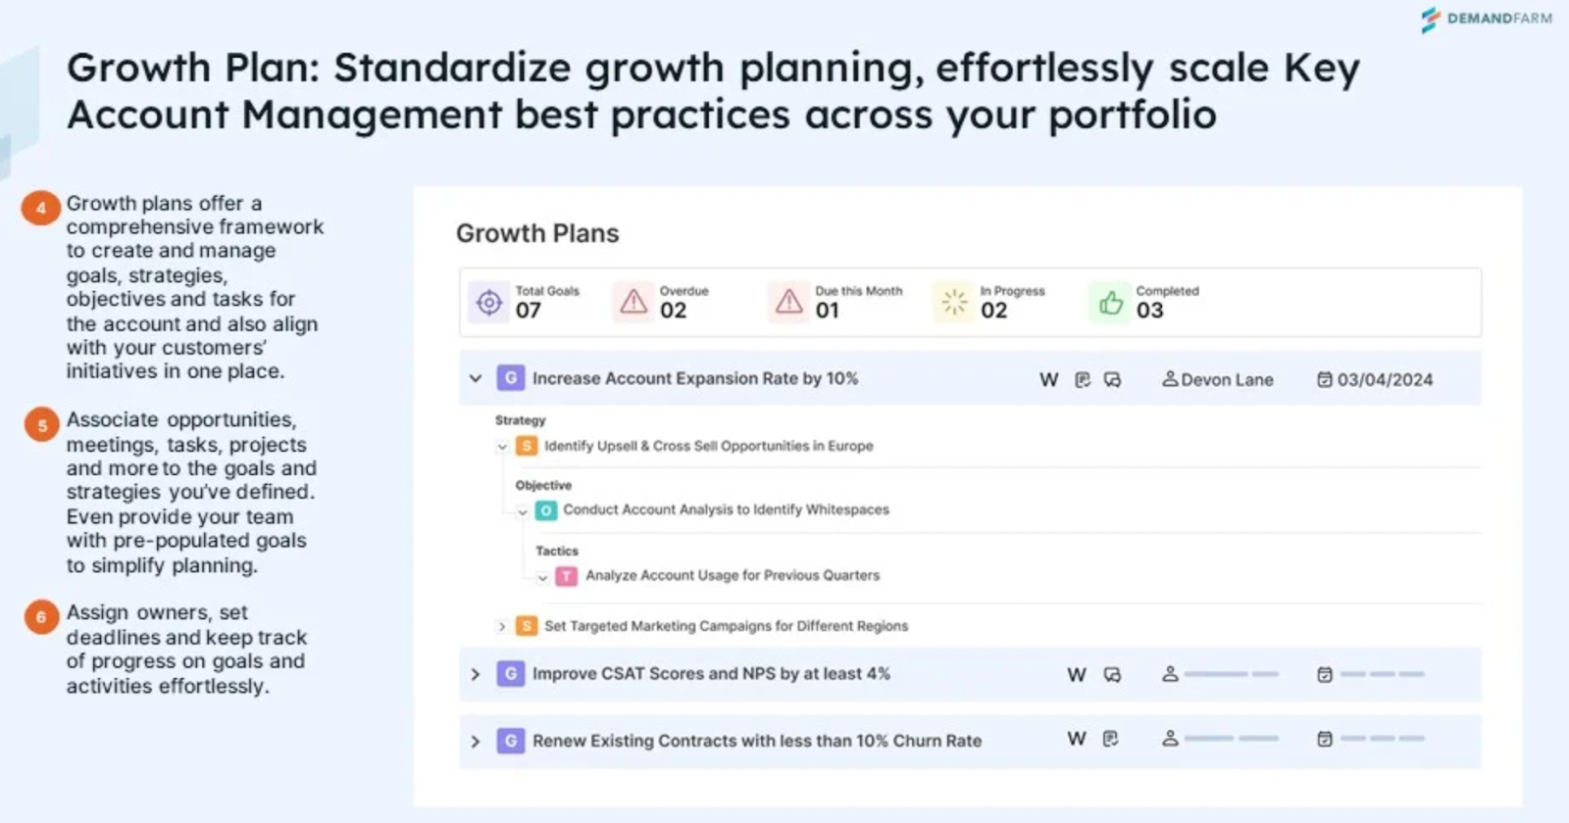This screenshot has height=823, width=1569.
Task: Click the Completed thumbs-up icon
Action: click(x=1110, y=302)
